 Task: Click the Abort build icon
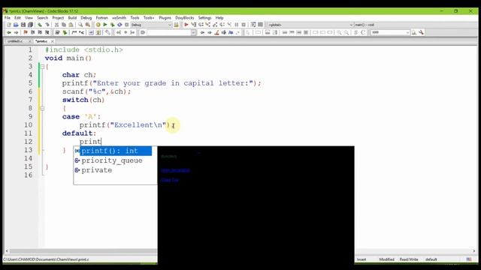[126, 25]
